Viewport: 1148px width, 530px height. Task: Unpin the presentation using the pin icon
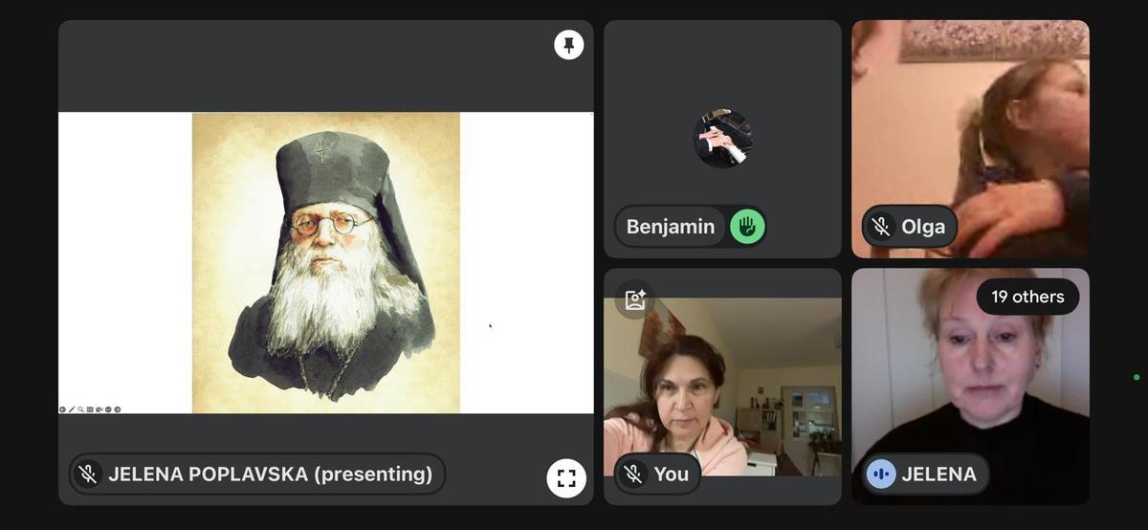(568, 45)
